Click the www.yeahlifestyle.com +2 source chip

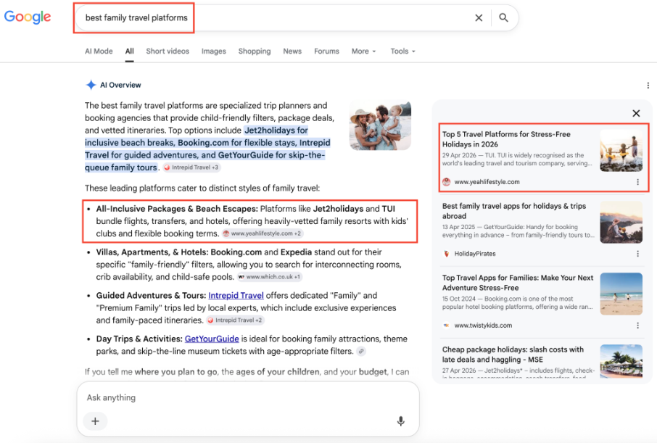(x=263, y=233)
